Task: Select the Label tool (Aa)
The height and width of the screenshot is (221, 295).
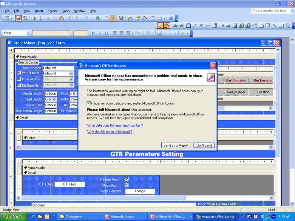Action: (175, 26)
